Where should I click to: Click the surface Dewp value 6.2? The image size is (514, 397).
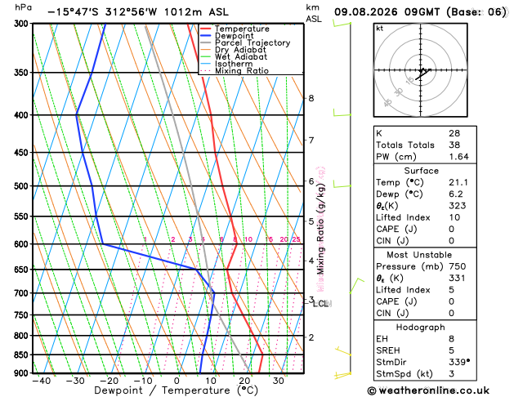456,194
